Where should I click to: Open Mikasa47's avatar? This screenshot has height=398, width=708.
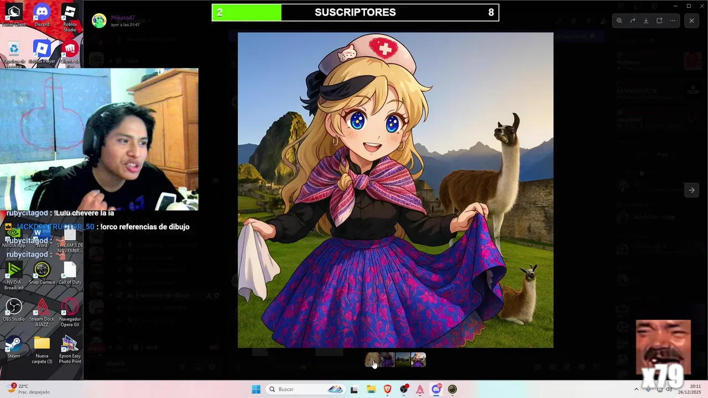(99, 21)
